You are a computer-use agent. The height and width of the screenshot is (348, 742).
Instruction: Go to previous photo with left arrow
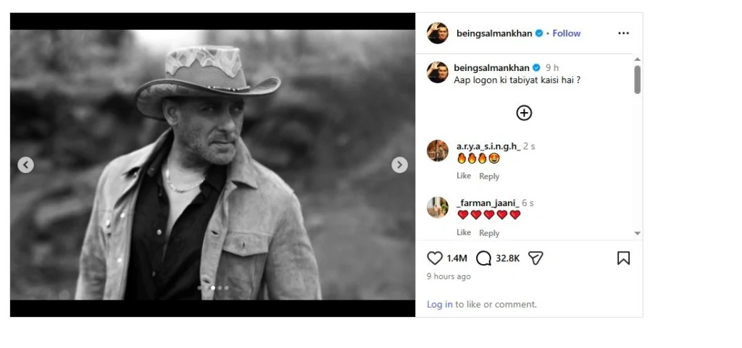click(x=25, y=165)
